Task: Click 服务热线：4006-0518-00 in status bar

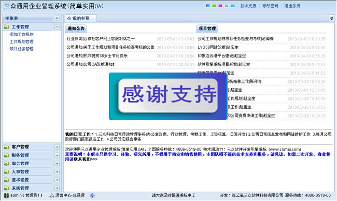Action: [x=308, y=195]
